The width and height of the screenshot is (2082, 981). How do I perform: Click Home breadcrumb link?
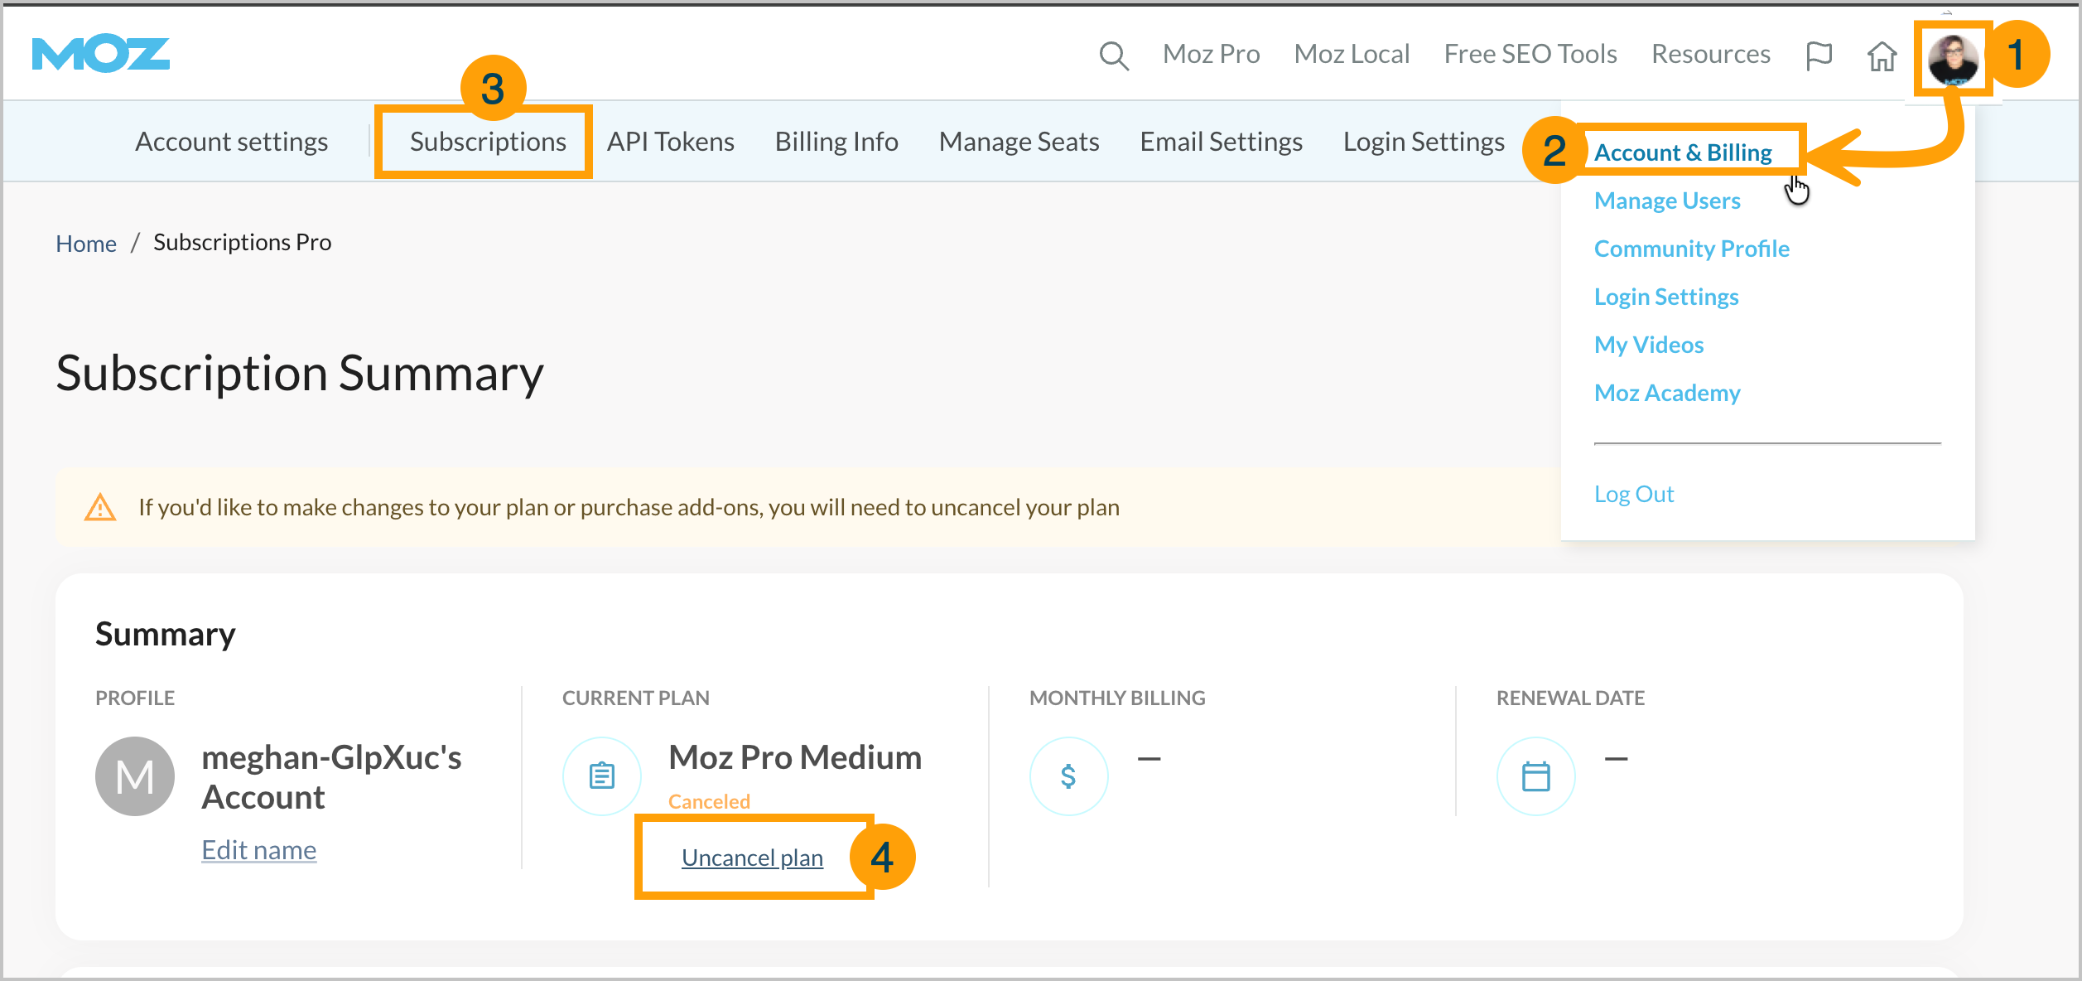(86, 244)
